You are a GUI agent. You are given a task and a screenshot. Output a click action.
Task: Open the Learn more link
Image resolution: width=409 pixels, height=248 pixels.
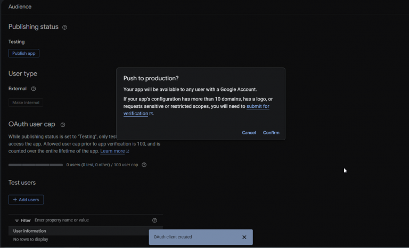click(114, 151)
